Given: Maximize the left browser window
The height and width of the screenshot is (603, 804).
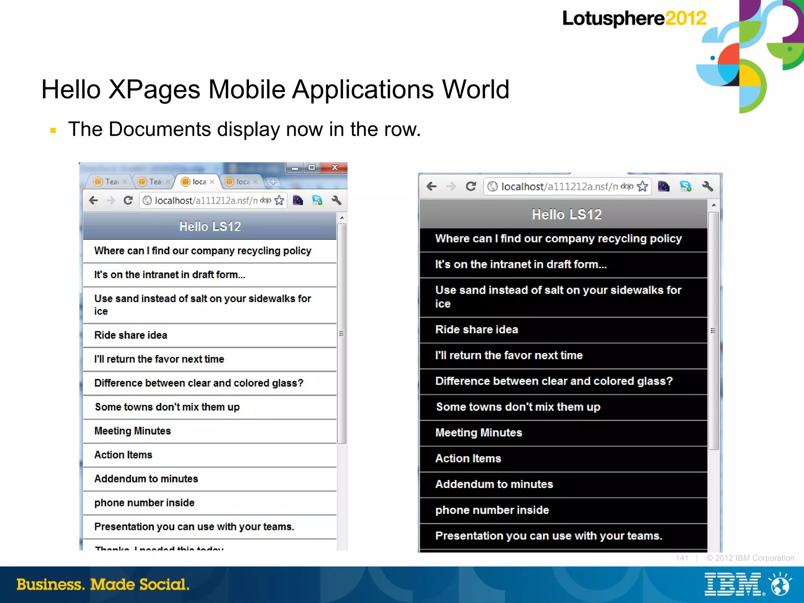Looking at the screenshot, I should pos(312,168).
